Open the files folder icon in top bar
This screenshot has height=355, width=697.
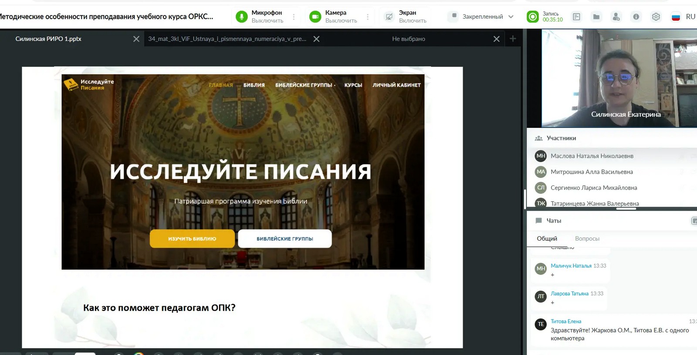coord(596,17)
